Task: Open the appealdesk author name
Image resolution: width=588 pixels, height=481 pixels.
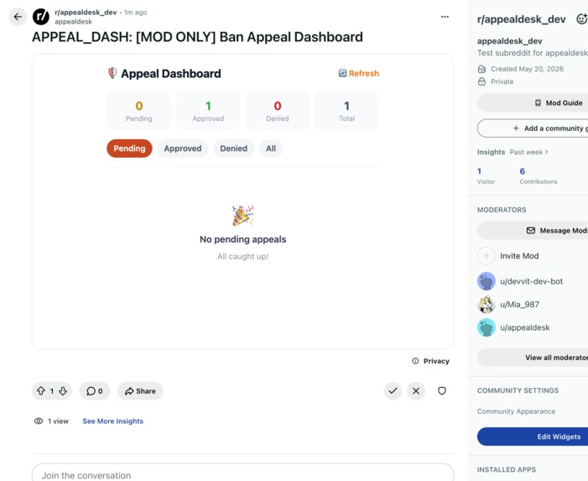Action: click(x=73, y=22)
